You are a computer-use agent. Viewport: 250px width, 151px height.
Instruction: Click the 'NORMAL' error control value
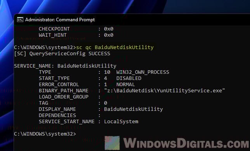point(126,85)
